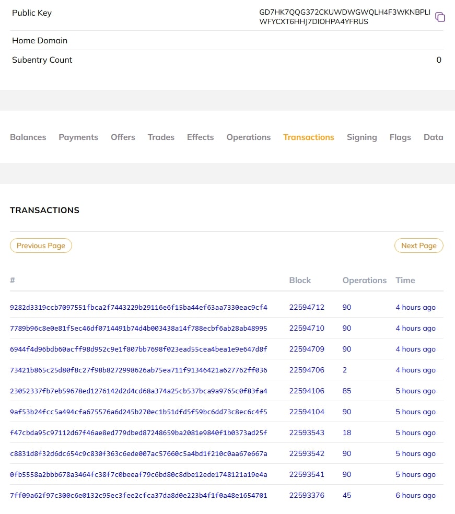Click "6 hours ago" time entry
This screenshot has height=514, width=455.
pos(415,496)
